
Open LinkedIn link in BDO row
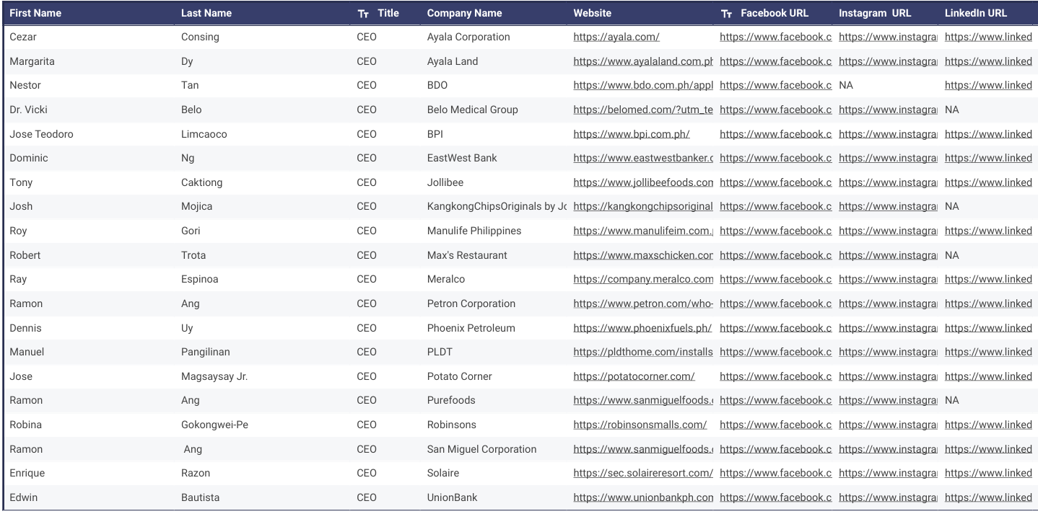click(x=988, y=85)
